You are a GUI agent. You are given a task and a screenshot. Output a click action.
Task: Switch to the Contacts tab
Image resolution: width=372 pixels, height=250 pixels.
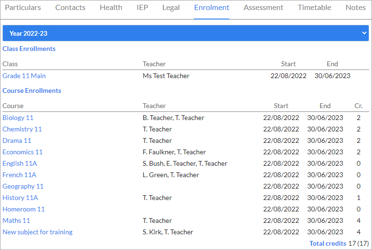[70, 8]
